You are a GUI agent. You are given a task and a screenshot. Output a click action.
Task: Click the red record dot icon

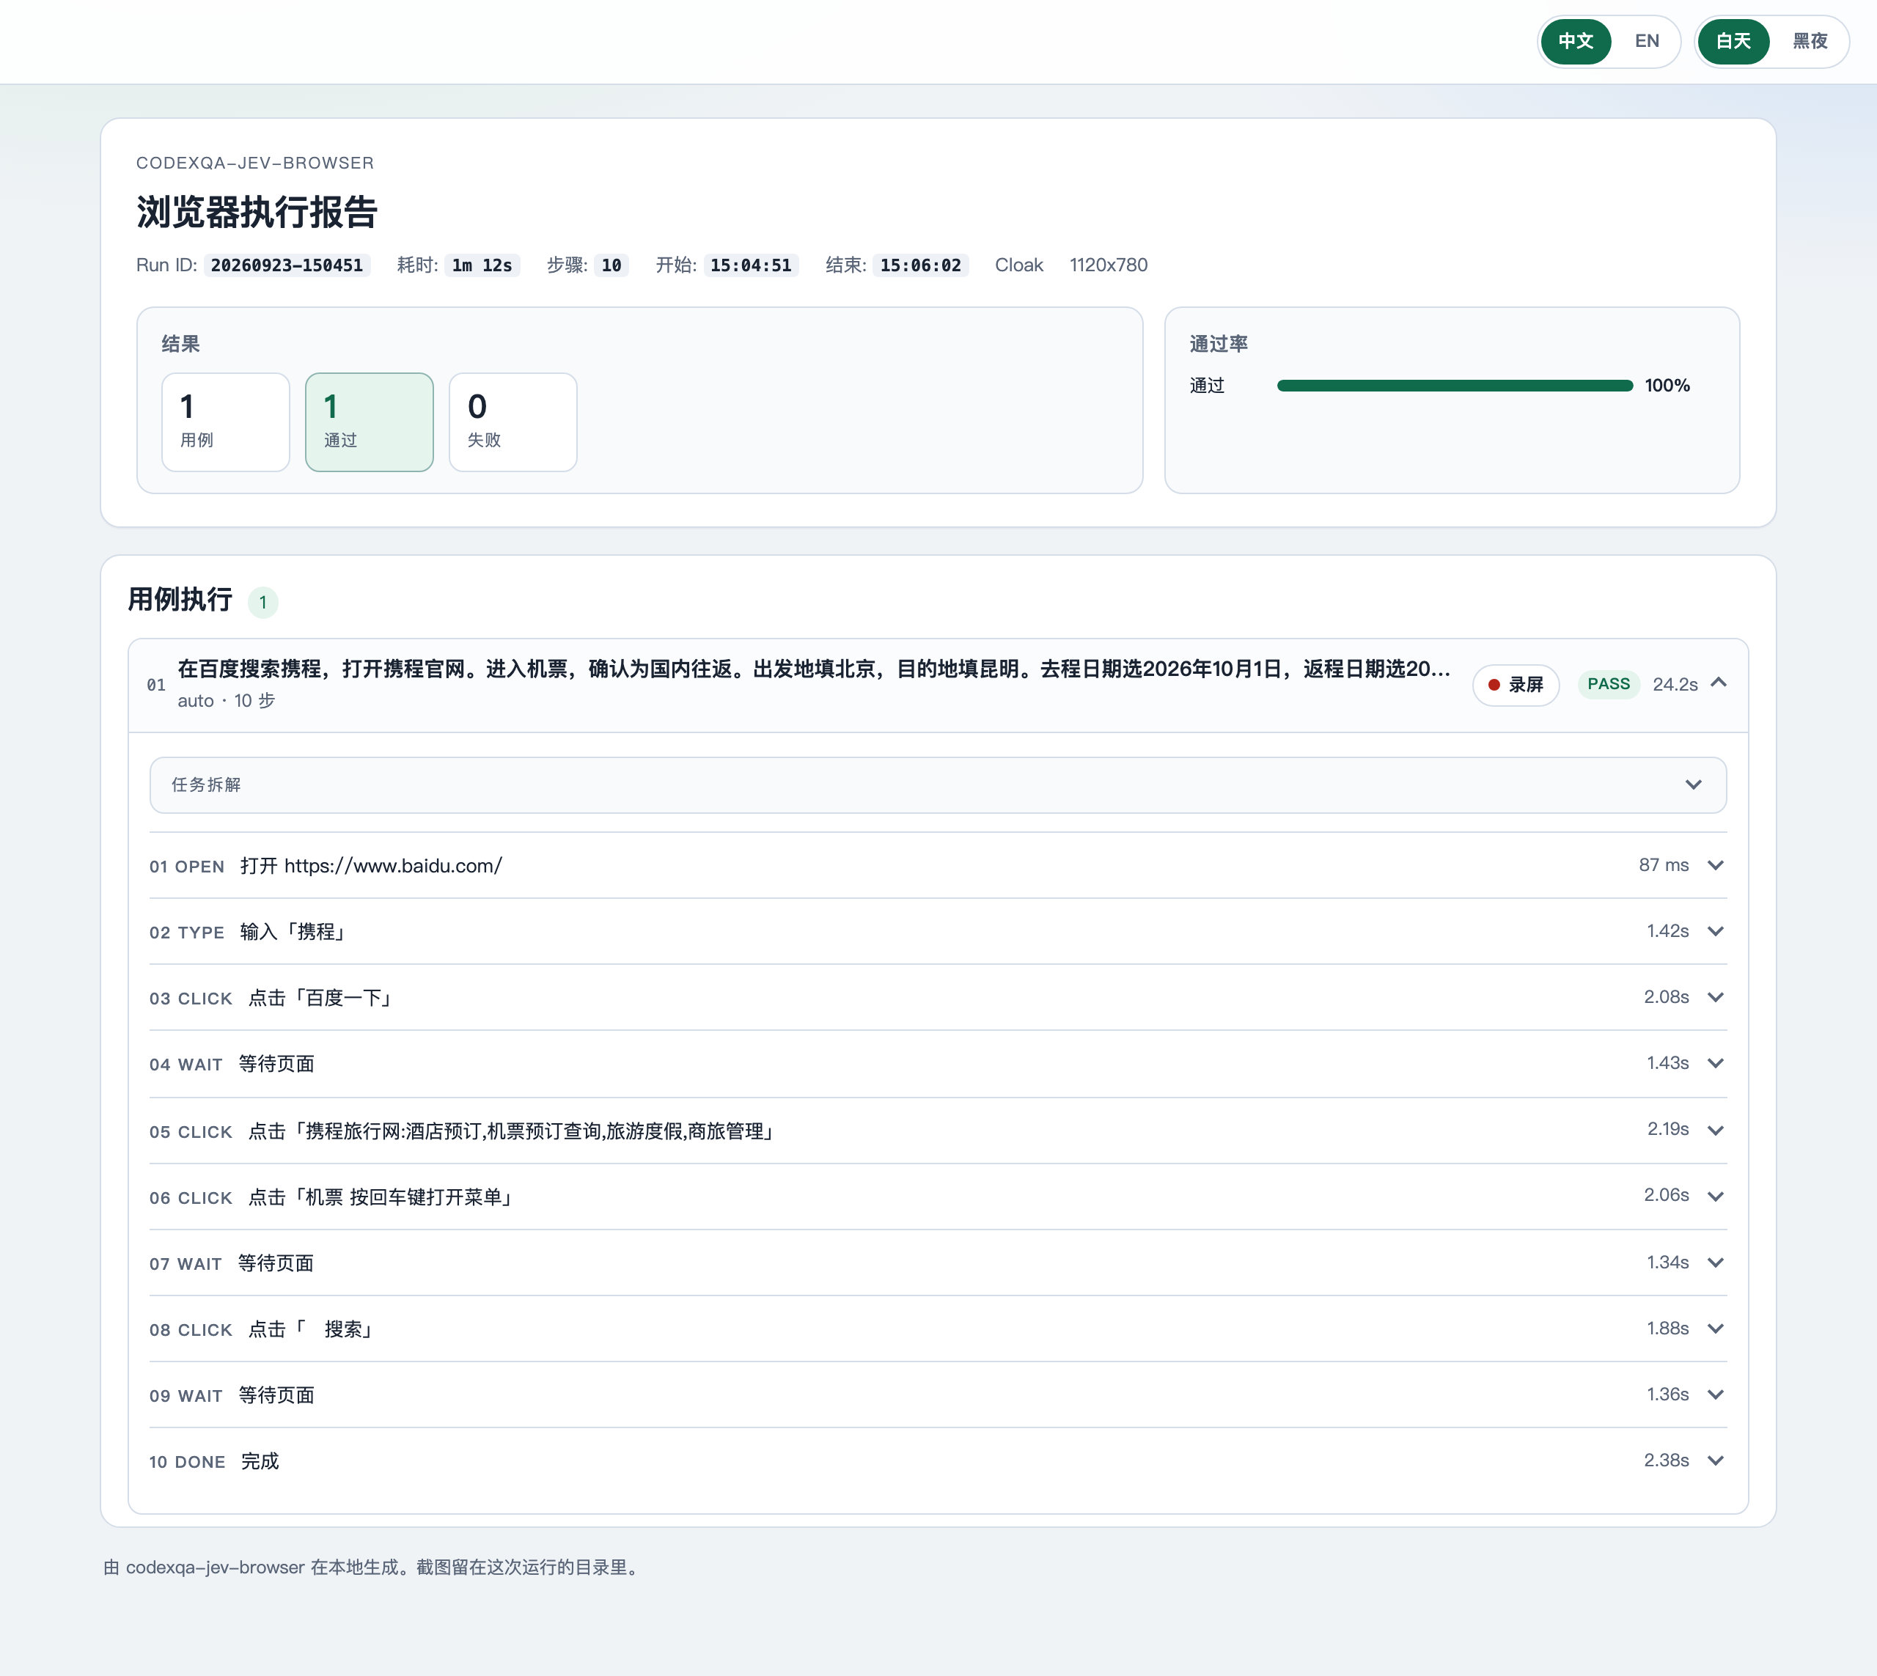point(1494,684)
